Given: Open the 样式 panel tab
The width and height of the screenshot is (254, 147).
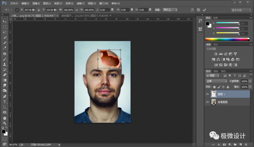Looking at the screenshot, I should pos(216,44).
